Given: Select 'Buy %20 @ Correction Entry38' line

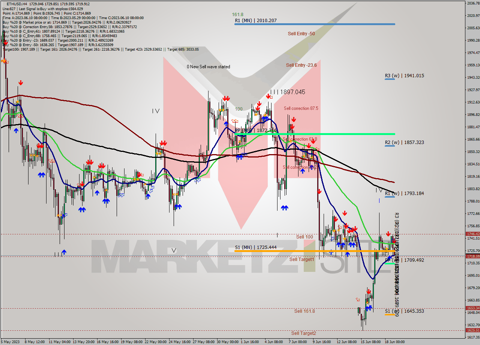Looking at the screenshot, I should tap(69, 27).
